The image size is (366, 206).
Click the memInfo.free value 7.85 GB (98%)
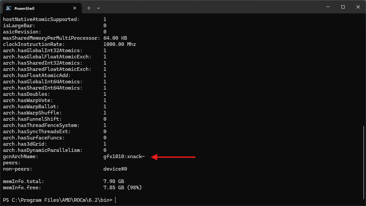tap(122, 188)
